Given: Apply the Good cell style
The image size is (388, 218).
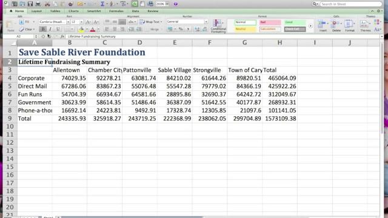Looking at the screenshot, I should click(295, 22).
